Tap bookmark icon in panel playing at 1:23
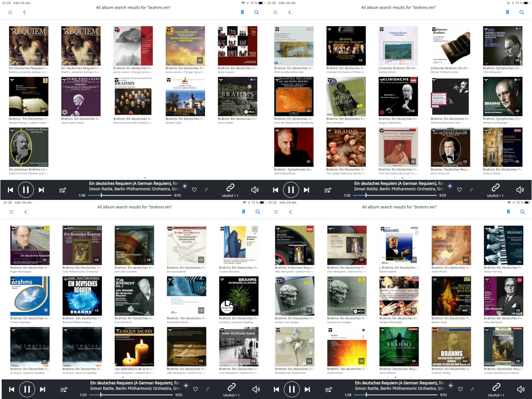This screenshot has width=532, height=399. 244,212
